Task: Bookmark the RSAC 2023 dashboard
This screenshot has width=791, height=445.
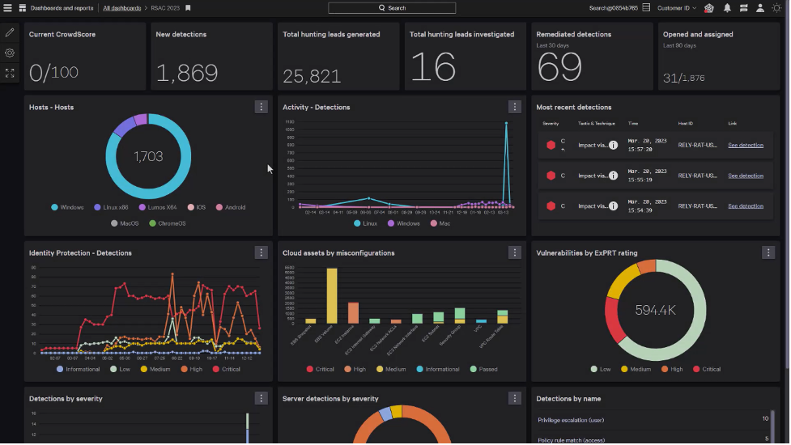Action: (x=188, y=8)
